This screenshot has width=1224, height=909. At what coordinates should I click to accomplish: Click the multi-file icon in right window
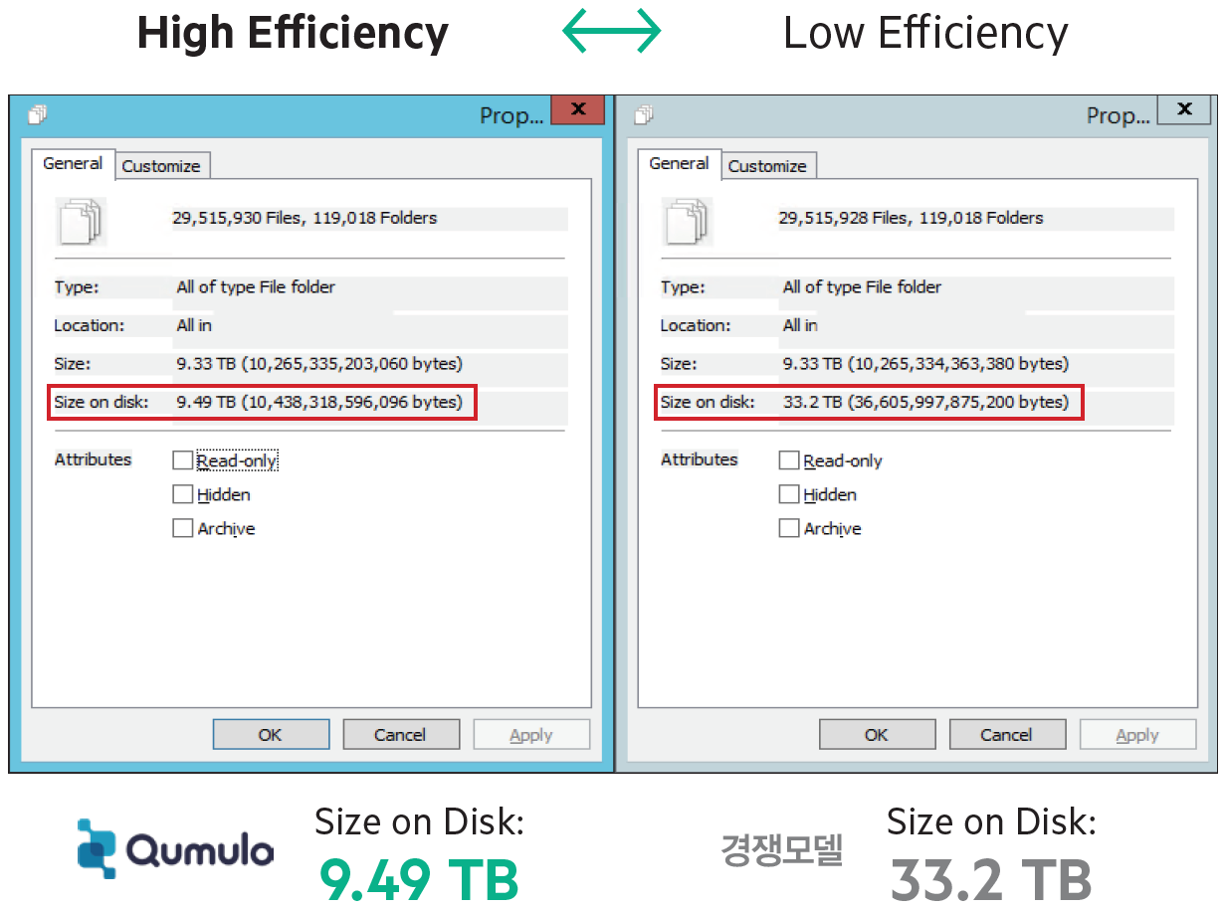(689, 221)
